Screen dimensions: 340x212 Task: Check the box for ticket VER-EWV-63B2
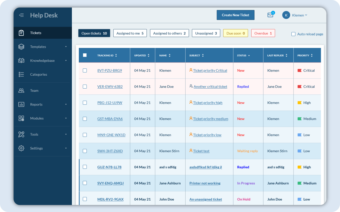tap(85, 87)
